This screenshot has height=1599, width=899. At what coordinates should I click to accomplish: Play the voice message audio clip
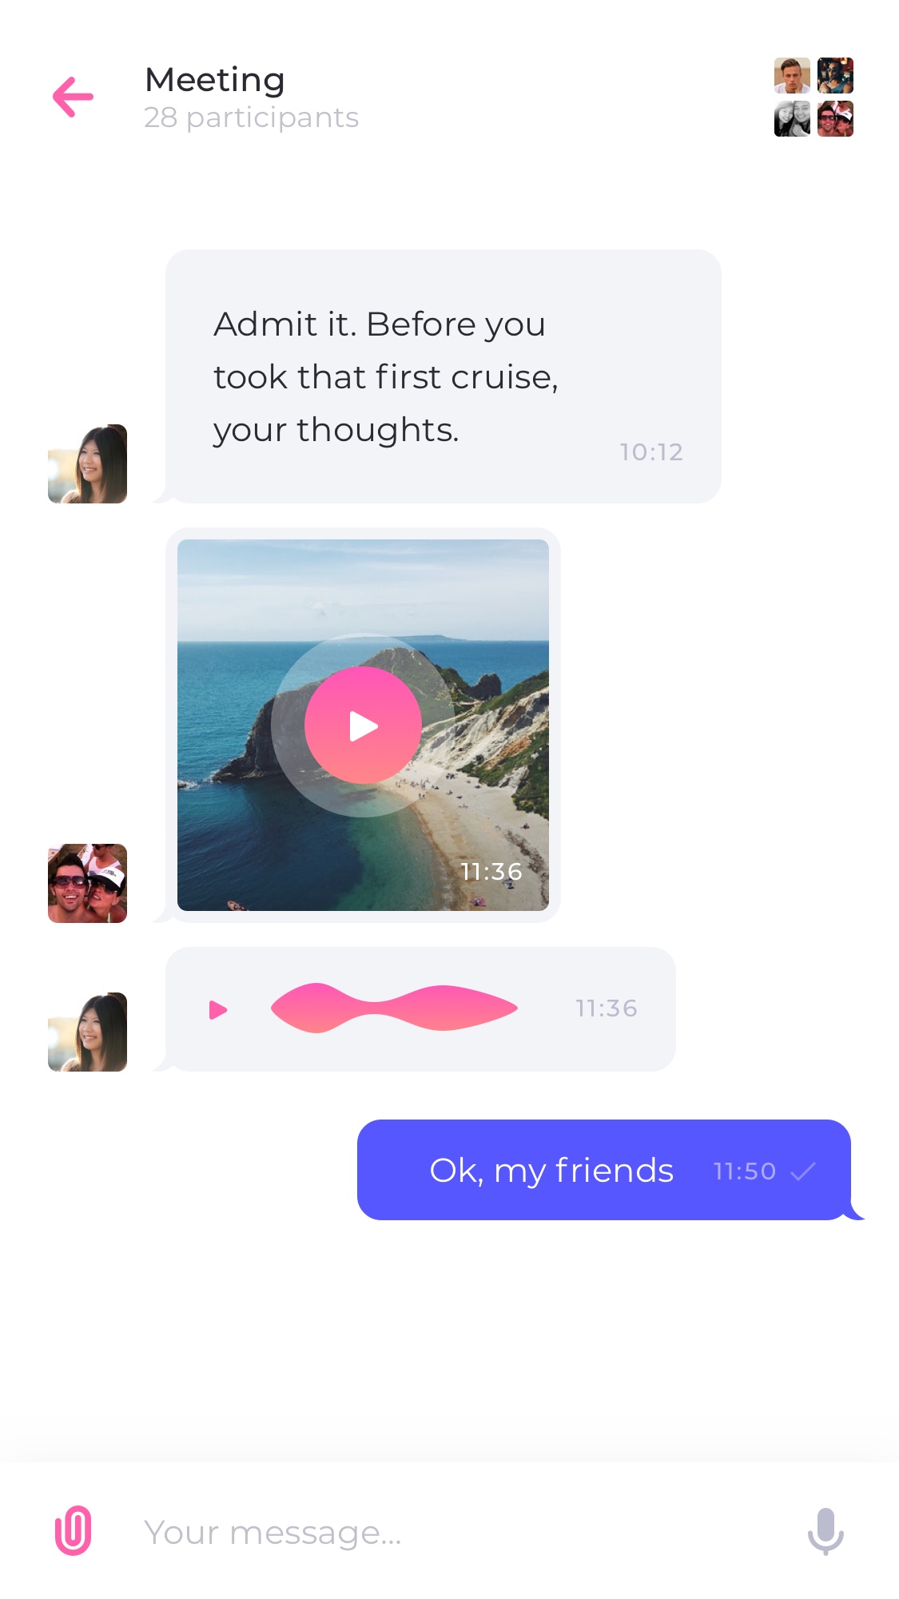pos(218,1009)
